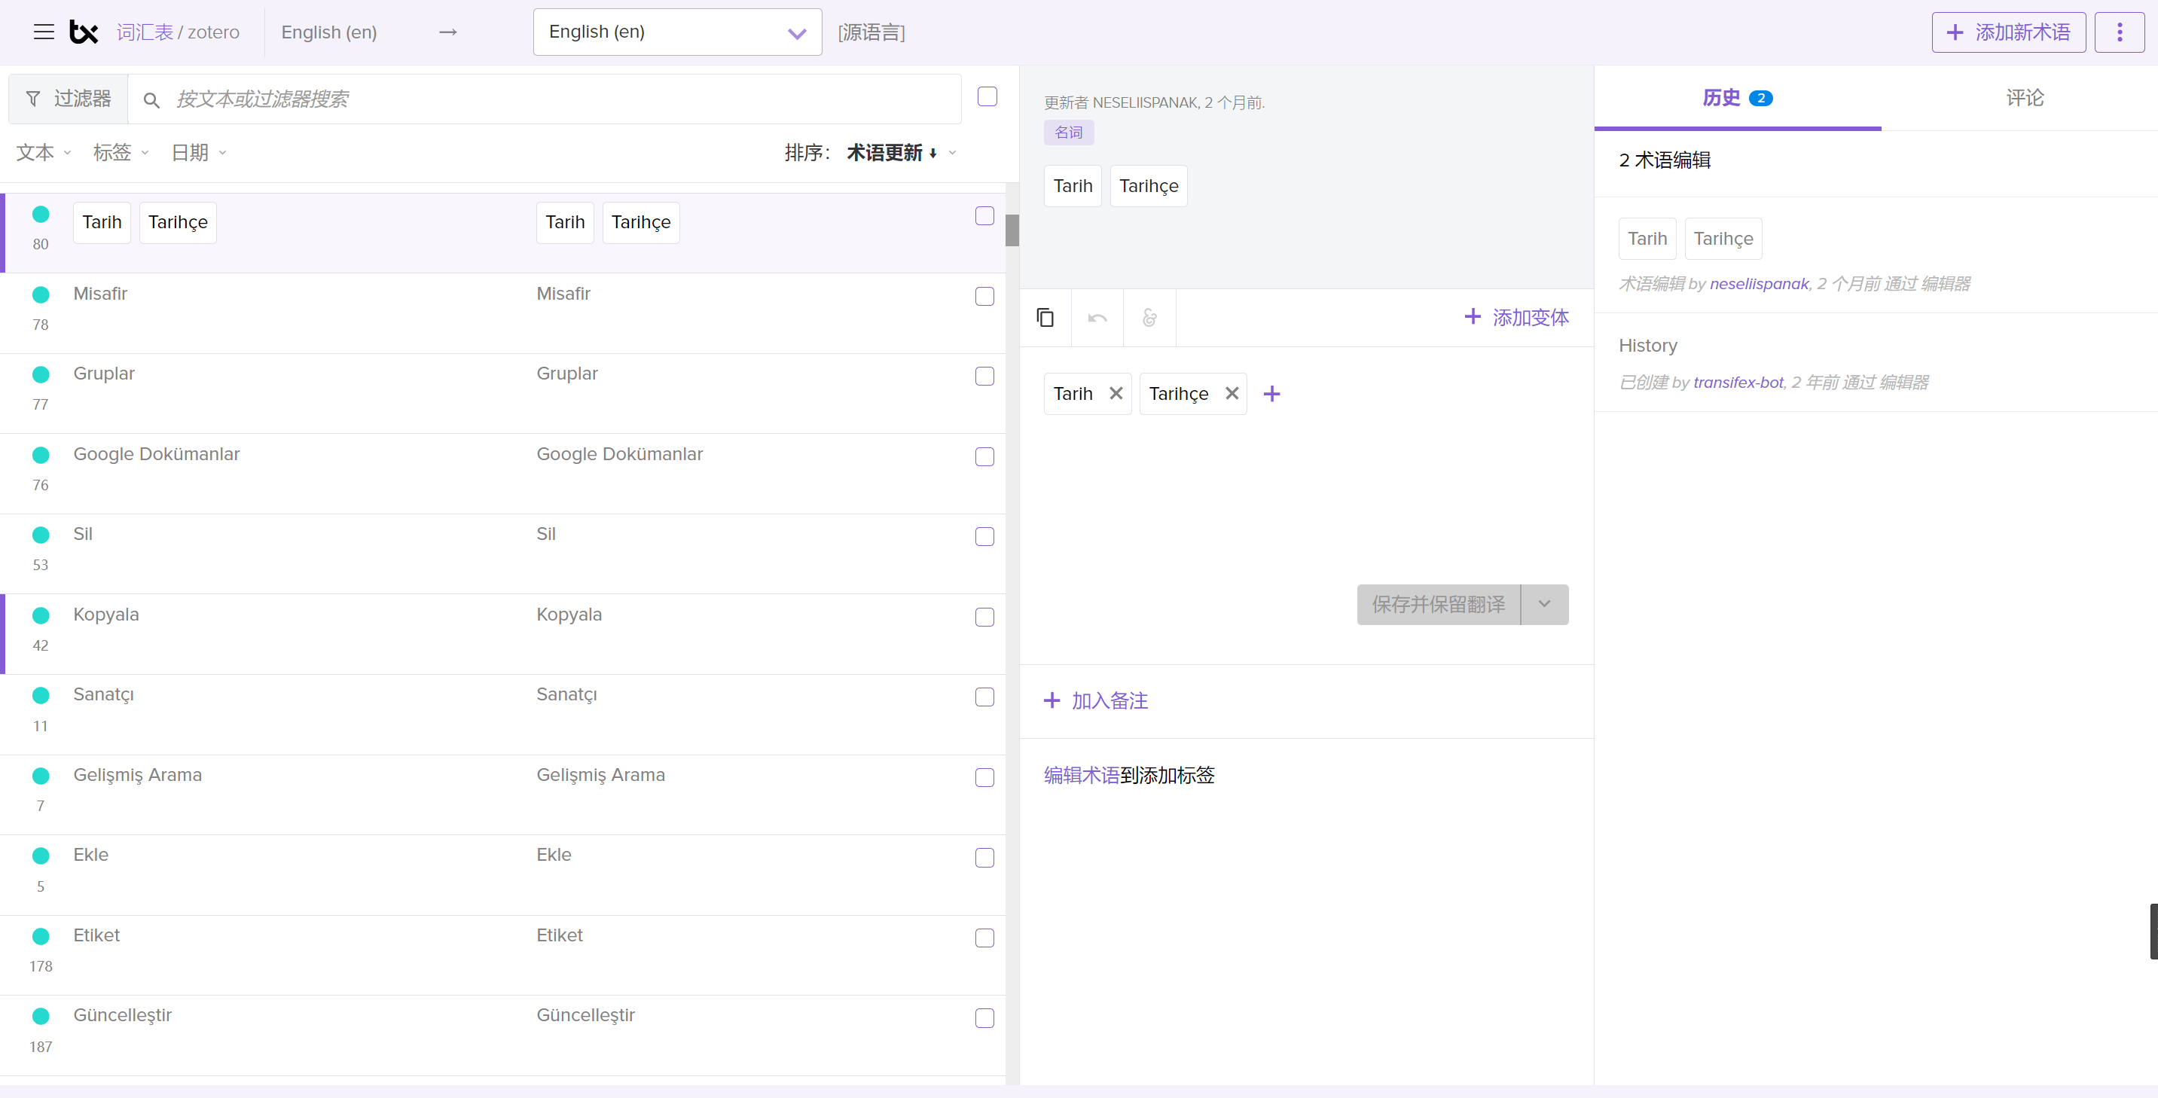
Task: Remove the Tarihçe variant with X
Action: tap(1232, 394)
